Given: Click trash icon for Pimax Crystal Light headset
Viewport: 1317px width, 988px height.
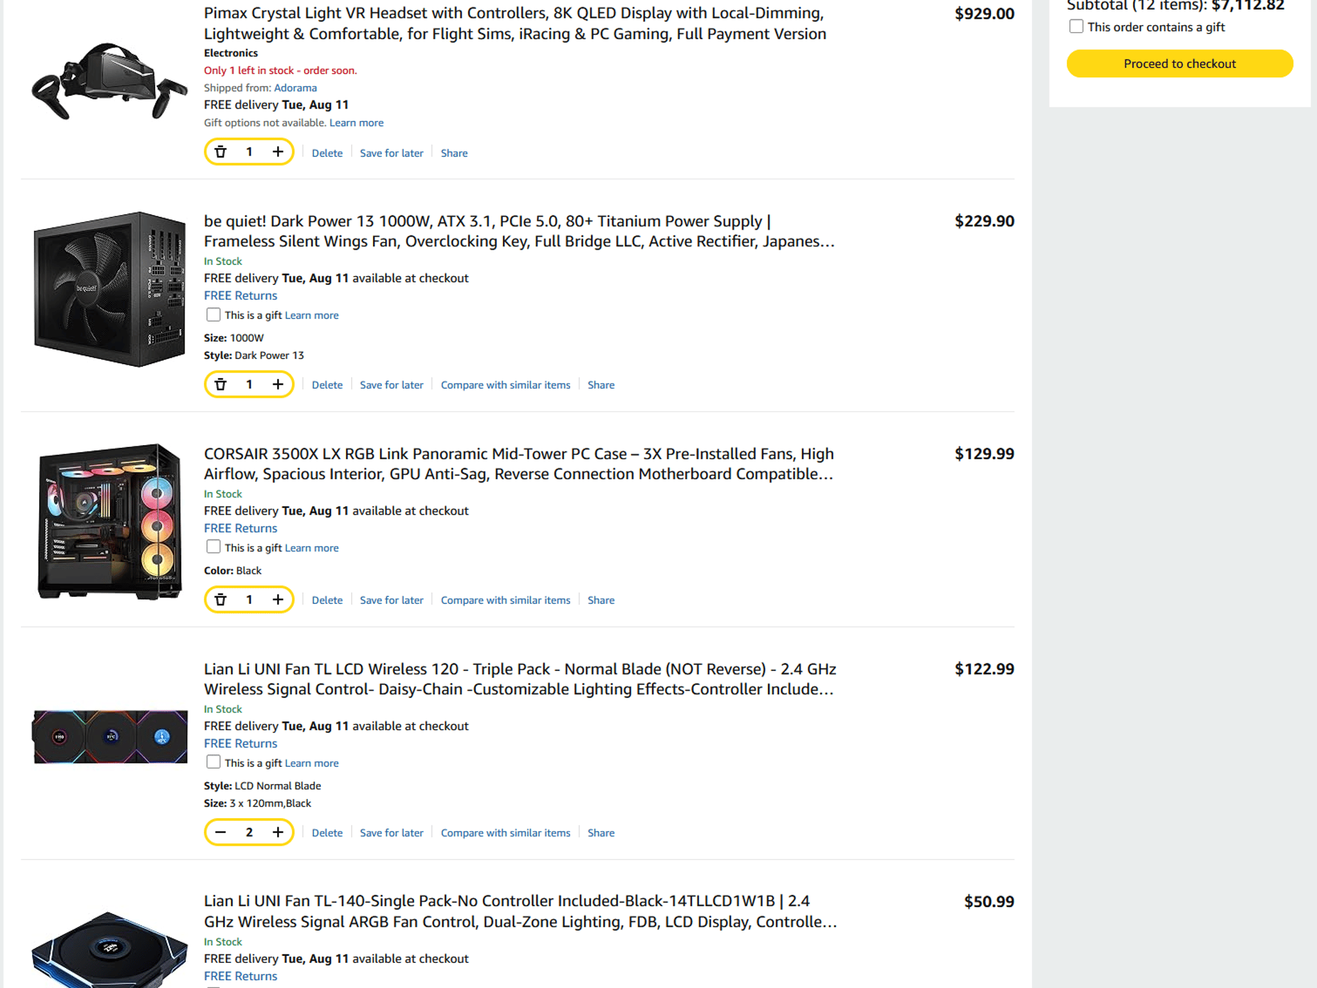Looking at the screenshot, I should (221, 152).
